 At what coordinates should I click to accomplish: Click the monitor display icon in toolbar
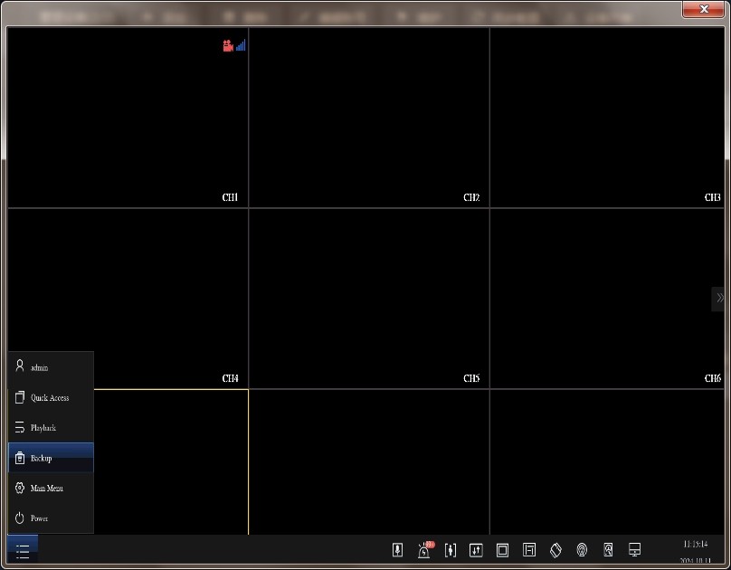click(x=635, y=550)
